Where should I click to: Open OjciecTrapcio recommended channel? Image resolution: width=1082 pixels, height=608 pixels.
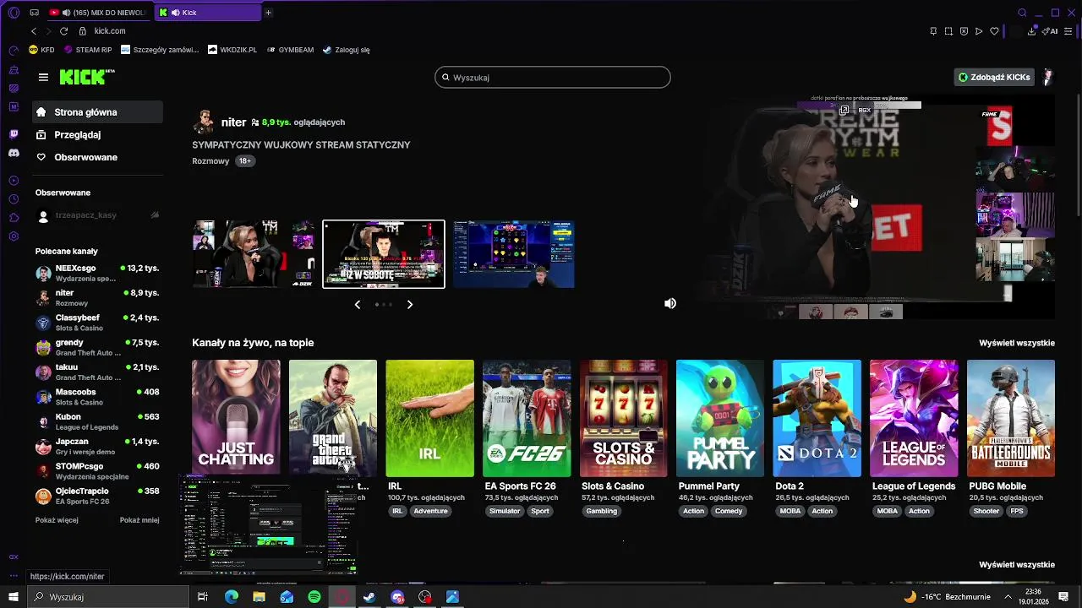pos(97,496)
